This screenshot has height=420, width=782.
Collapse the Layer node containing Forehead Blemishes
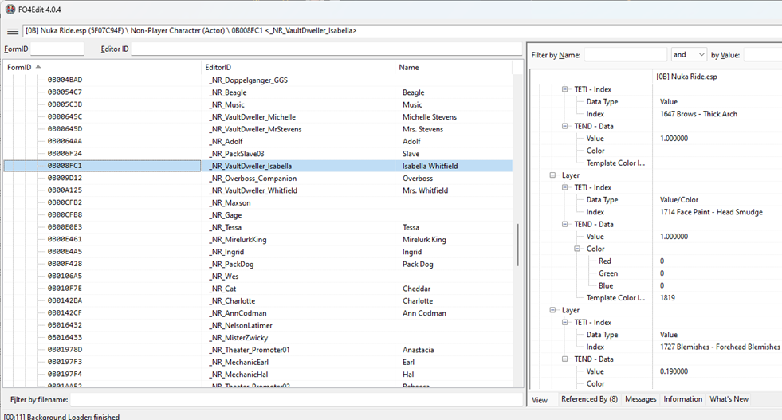(x=552, y=310)
